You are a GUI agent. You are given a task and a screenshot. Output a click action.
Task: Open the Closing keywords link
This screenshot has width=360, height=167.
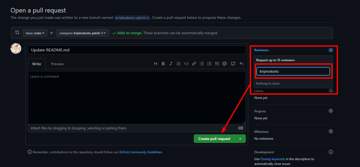(x=273, y=159)
